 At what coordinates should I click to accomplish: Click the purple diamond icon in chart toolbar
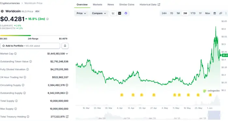tap(126, 13)
